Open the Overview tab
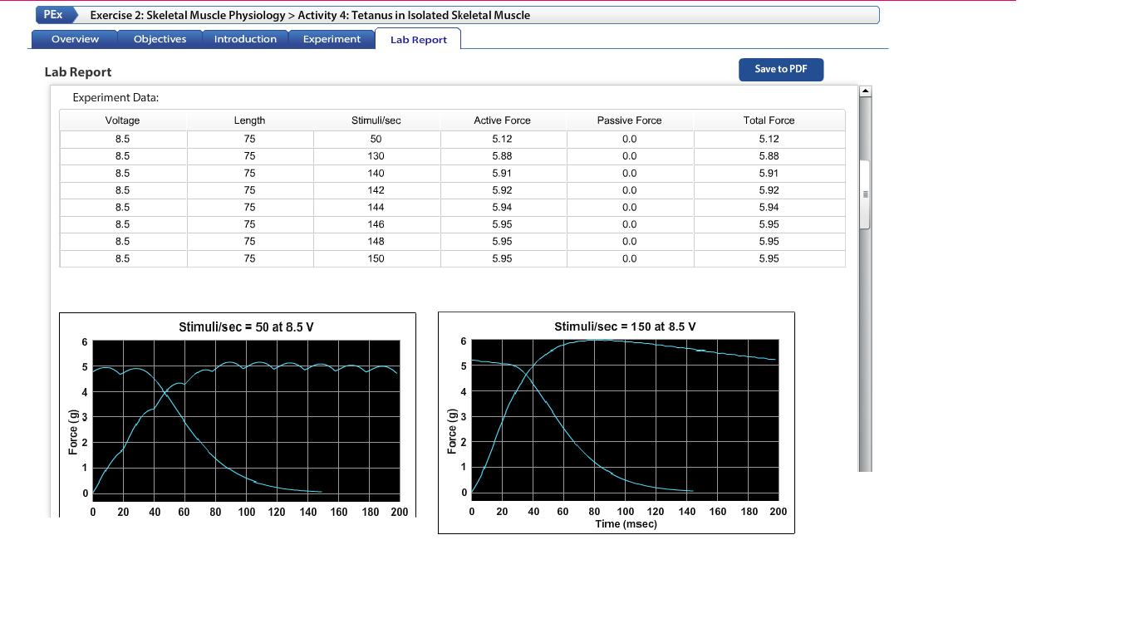The image size is (1135, 638). pos(75,39)
